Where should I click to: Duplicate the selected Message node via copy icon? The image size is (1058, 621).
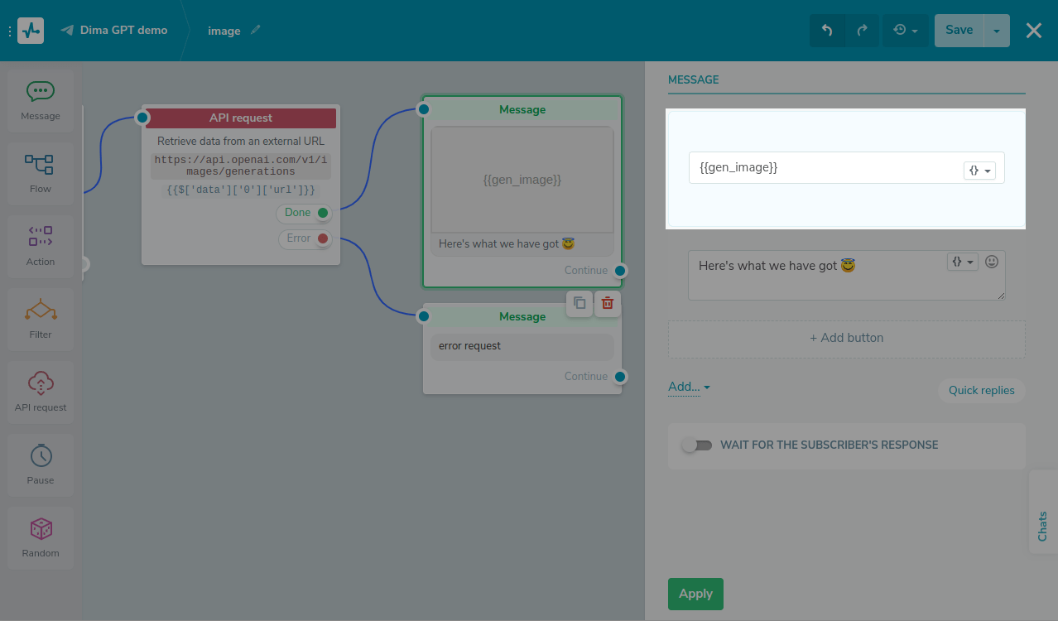pos(579,304)
